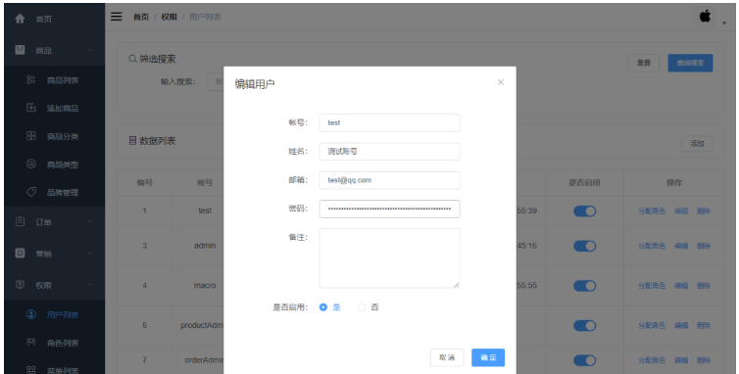Open the 品牌管理 menu item

[54, 192]
